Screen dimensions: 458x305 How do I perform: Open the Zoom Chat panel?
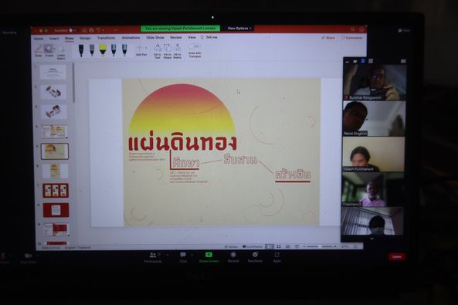pos(183,257)
